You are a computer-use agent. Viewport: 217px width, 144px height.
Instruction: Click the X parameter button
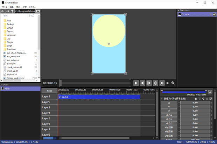click(169, 103)
